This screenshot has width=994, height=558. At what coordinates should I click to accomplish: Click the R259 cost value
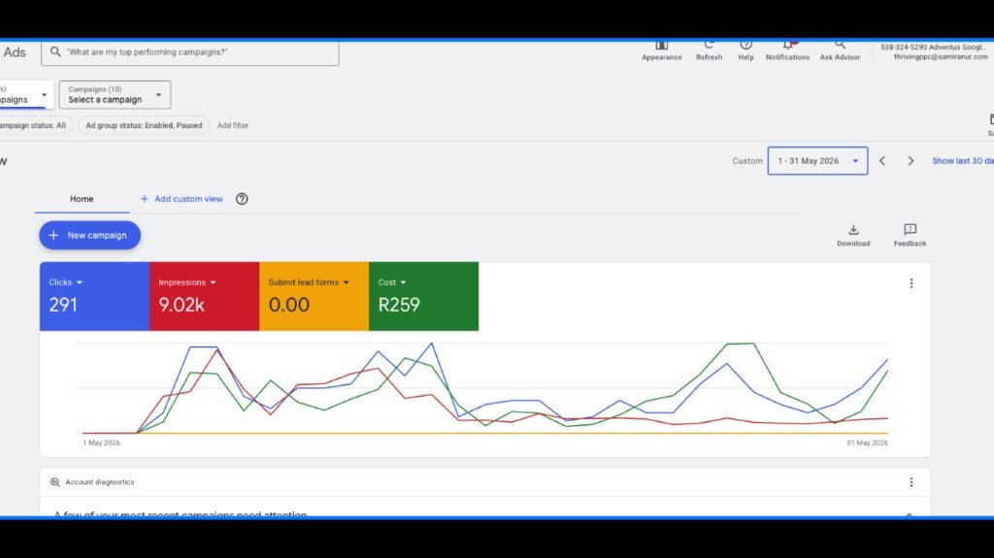pos(399,305)
